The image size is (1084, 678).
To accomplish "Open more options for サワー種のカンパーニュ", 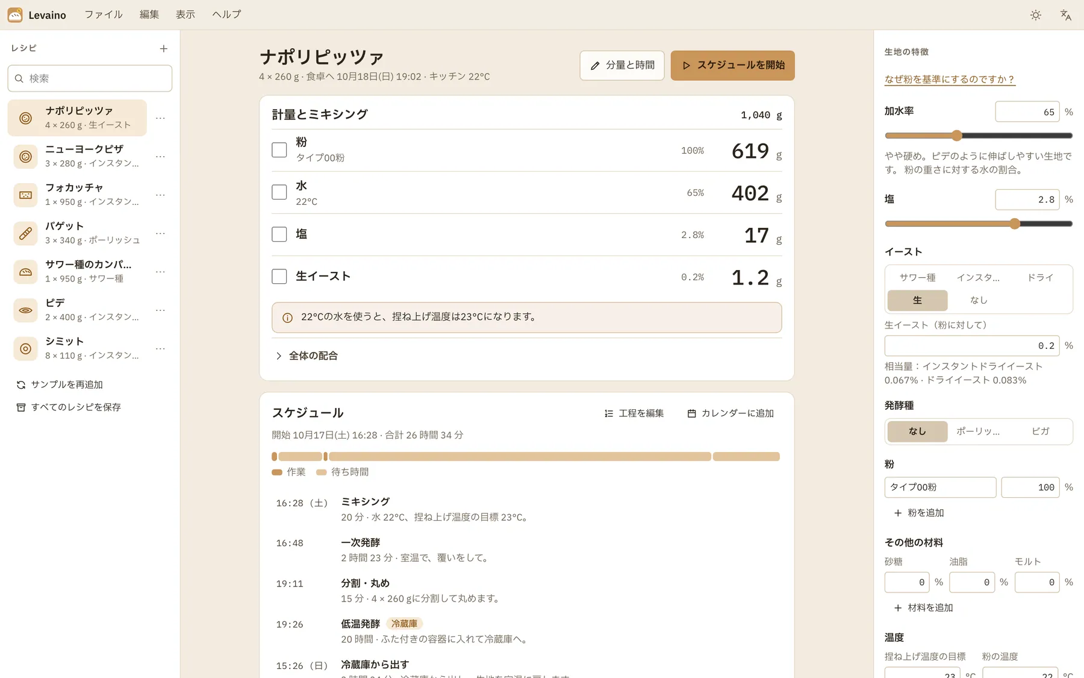I will click(160, 272).
